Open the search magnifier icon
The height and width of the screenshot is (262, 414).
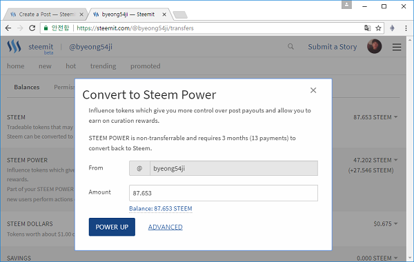click(x=290, y=47)
